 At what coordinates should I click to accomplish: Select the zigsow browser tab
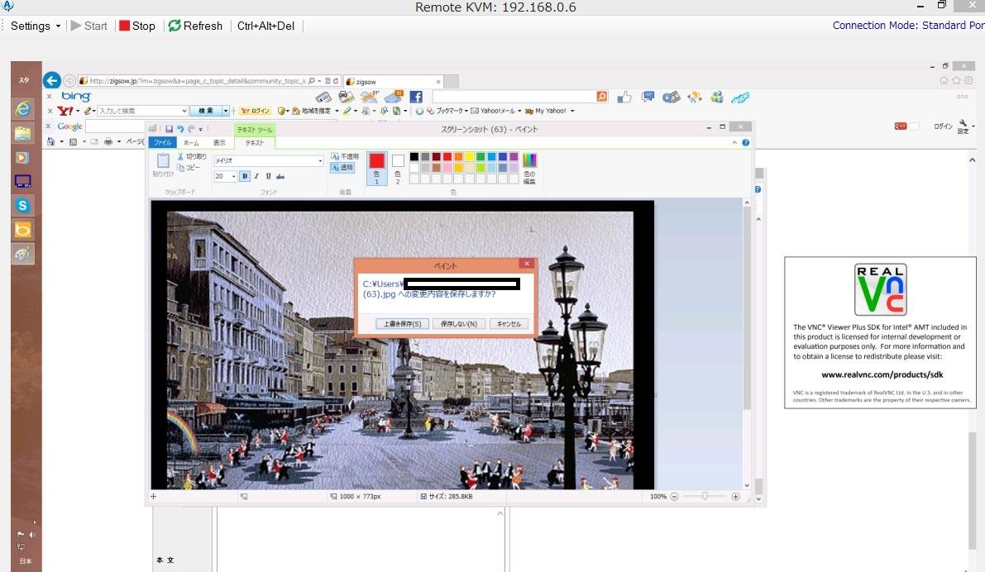(x=393, y=82)
